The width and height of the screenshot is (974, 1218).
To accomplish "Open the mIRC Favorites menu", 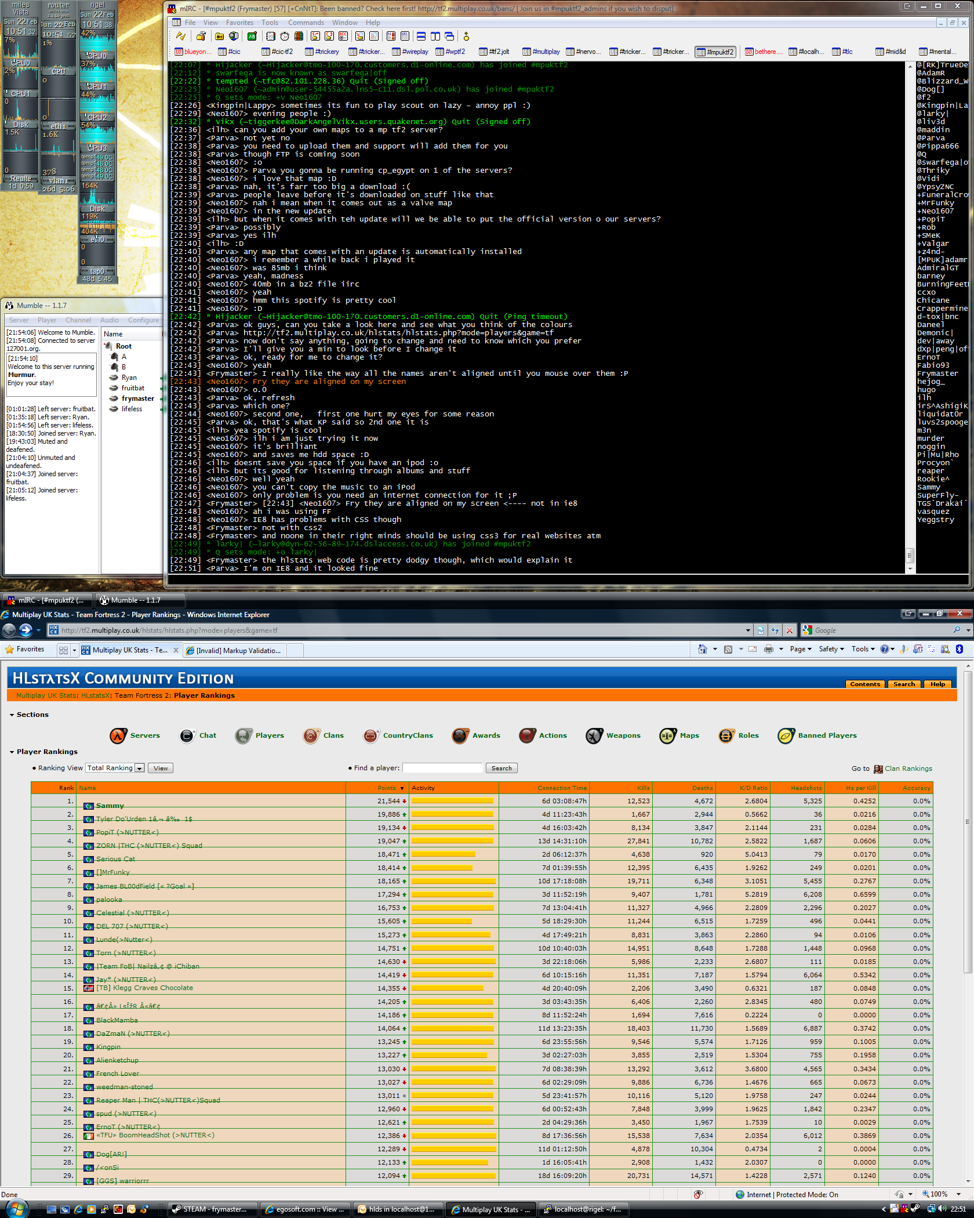I will [239, 23].
